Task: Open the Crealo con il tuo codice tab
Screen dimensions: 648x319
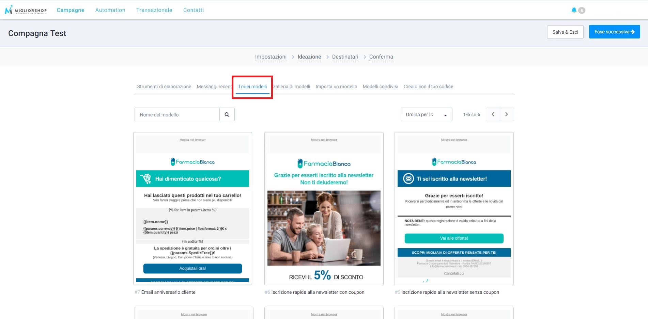Action: pos(428,86)
